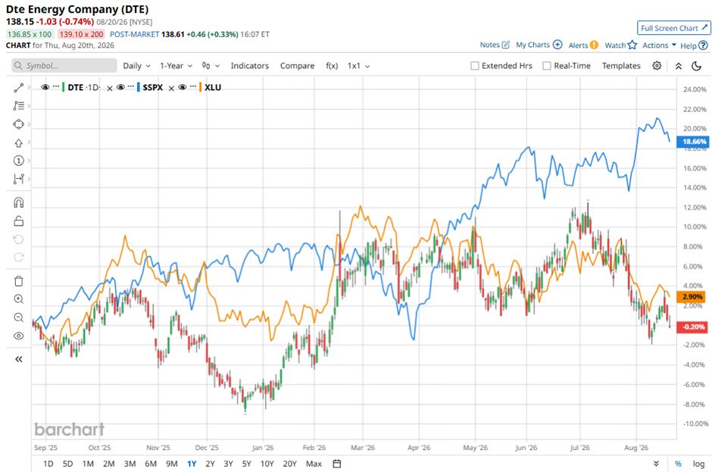The height and width of the screenshot is (472, 712).
Task: Hide the XLU comparison line
Action: point(182,87)
